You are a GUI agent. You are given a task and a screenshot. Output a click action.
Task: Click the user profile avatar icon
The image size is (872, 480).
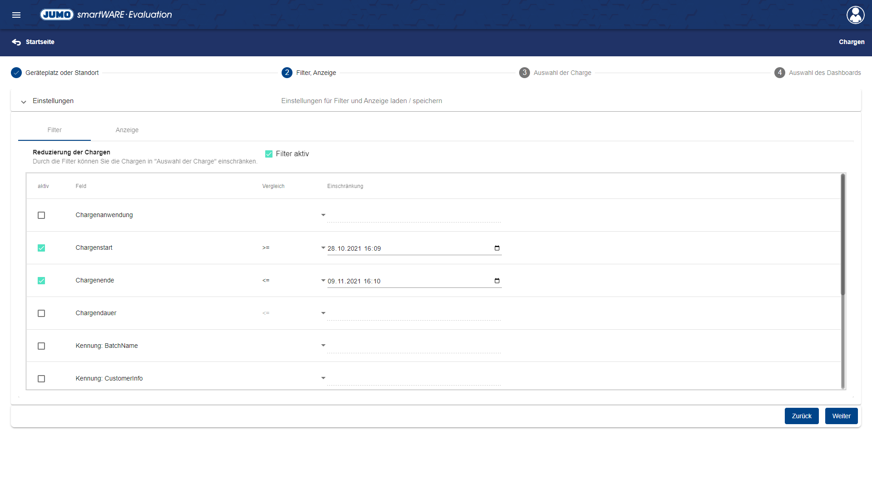tap(855, 15)
